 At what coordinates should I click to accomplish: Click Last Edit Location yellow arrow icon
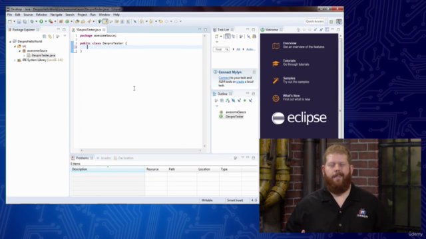coord(161,21)
